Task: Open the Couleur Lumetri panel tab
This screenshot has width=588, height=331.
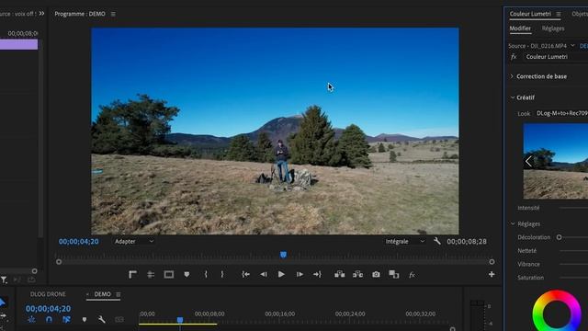Action: pos(530,14)
